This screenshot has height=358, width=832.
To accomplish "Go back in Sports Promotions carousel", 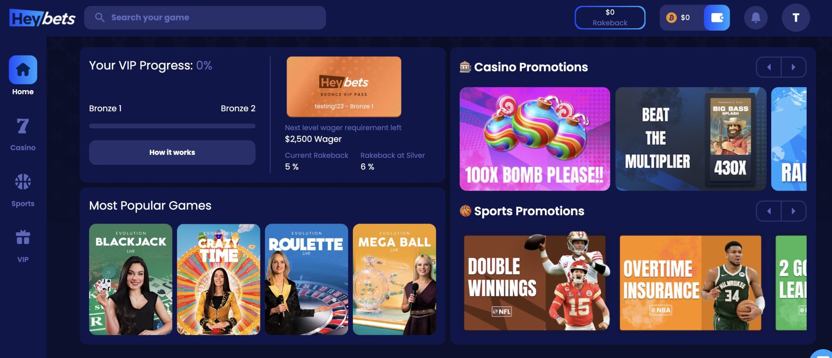I will click(769, 211).
